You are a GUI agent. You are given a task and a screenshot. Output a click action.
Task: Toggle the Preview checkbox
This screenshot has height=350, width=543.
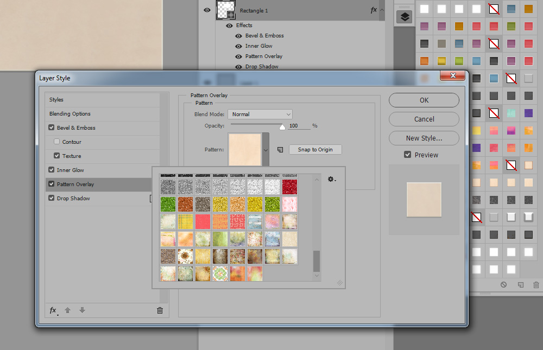coord(408,155)
